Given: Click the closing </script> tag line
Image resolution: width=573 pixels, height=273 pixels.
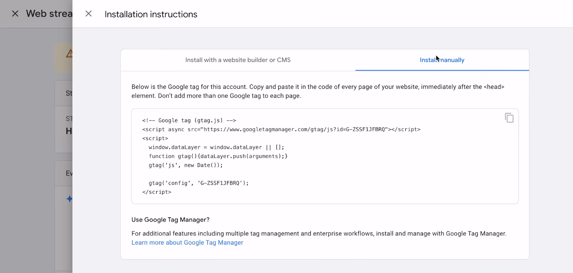Looking at the screenshot, I should click(157, 192).
